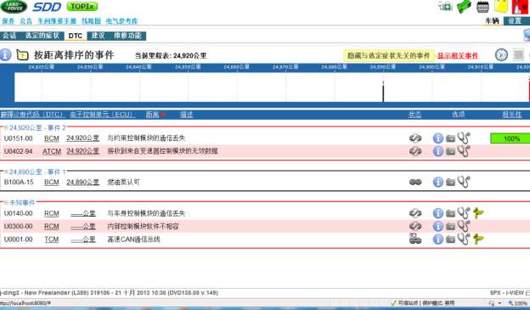
Task: Collapse the 未知事件 group
Action: click(6, 203)
